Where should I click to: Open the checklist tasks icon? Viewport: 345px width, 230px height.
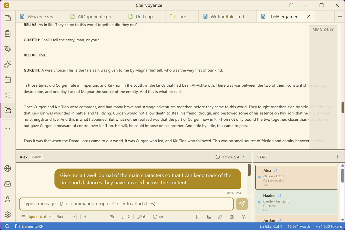(x=8, y=95)
